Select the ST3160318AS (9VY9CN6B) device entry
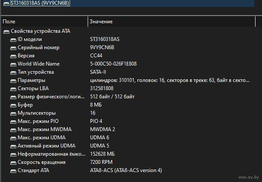The image size is (262, 182). click(x=40, y=3)
